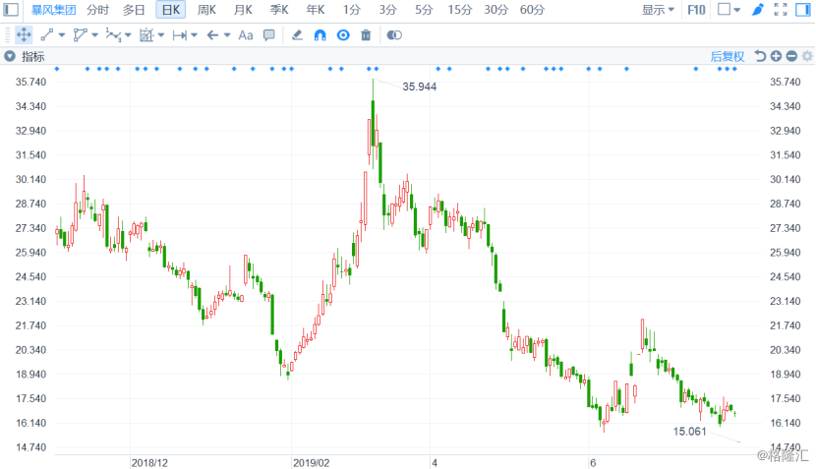The width and height of the screenshot is (816, 469).
Task: Toggle the drawings visibility switch
Action: tap(394, 35)
